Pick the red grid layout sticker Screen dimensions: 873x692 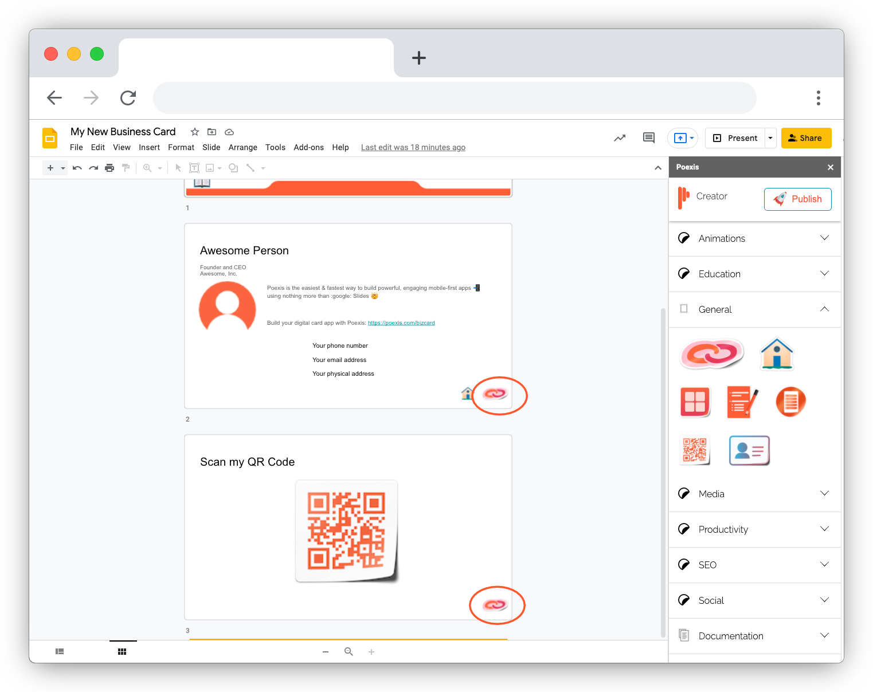(x=695, y=402)
